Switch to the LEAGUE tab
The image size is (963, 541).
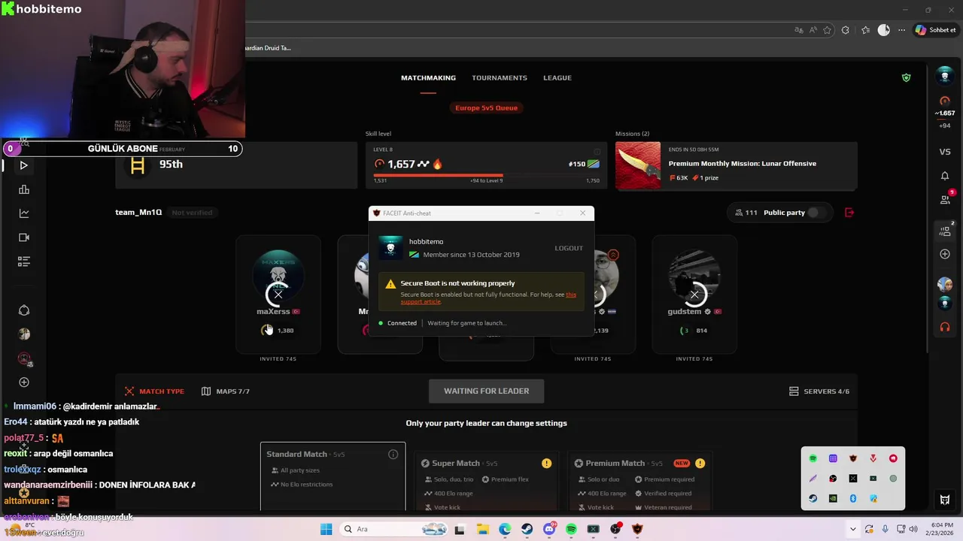click(x=557, y=78)
